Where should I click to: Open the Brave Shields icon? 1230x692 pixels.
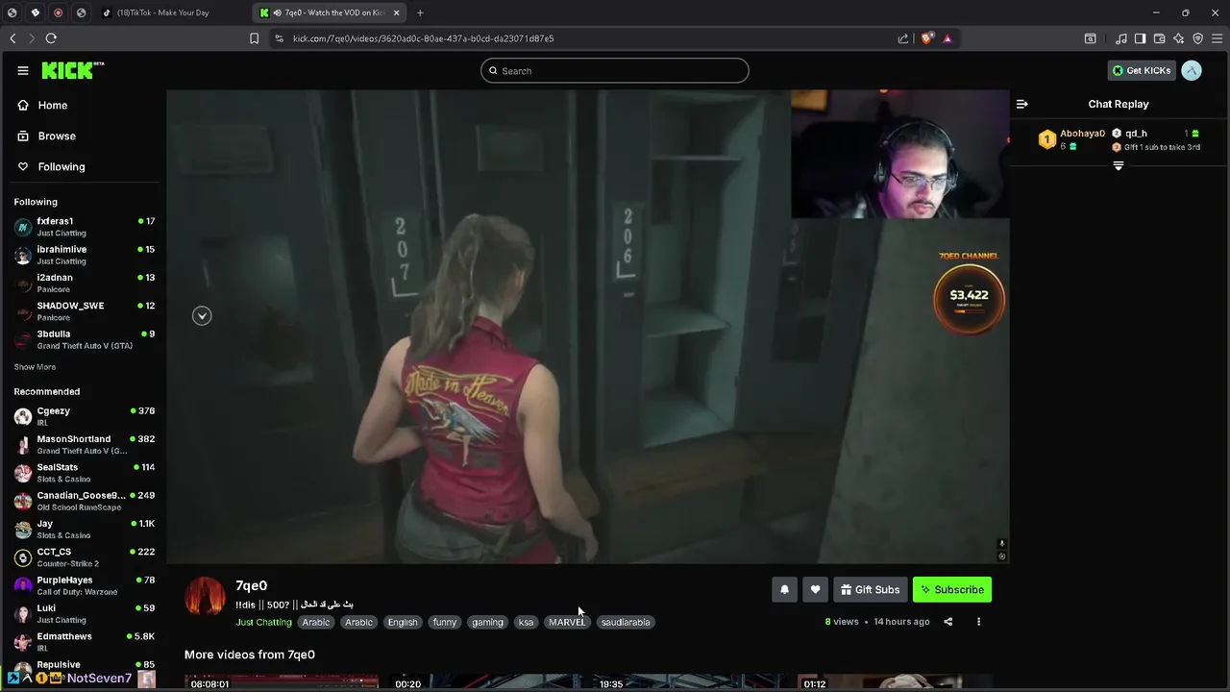pos(926,38)
